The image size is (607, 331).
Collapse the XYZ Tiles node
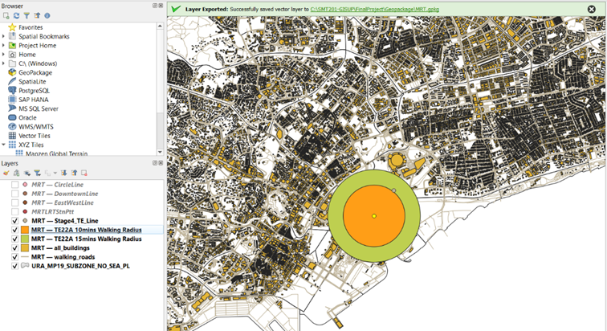tap(4, 145)
